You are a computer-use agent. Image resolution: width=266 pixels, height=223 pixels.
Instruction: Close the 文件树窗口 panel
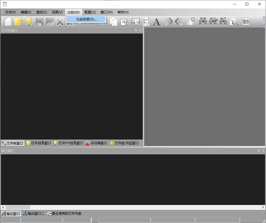[141, 30]
